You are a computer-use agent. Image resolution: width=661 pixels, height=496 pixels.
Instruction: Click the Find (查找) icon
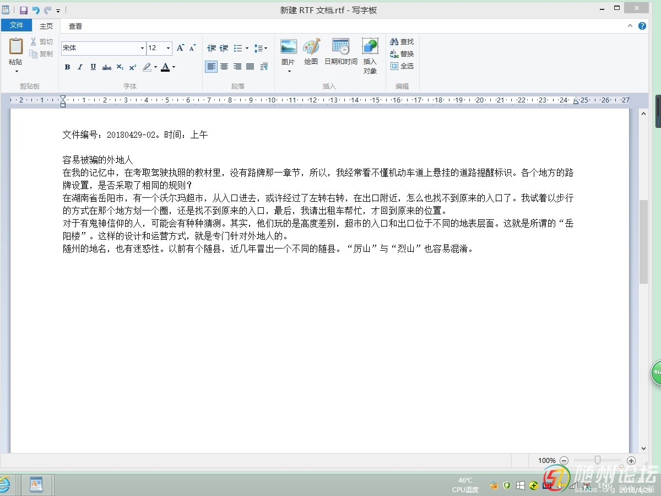(x=402, y=42)
